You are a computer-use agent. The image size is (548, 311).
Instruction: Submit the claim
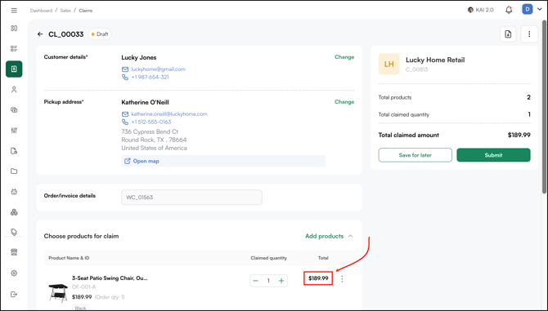(493, 155)
